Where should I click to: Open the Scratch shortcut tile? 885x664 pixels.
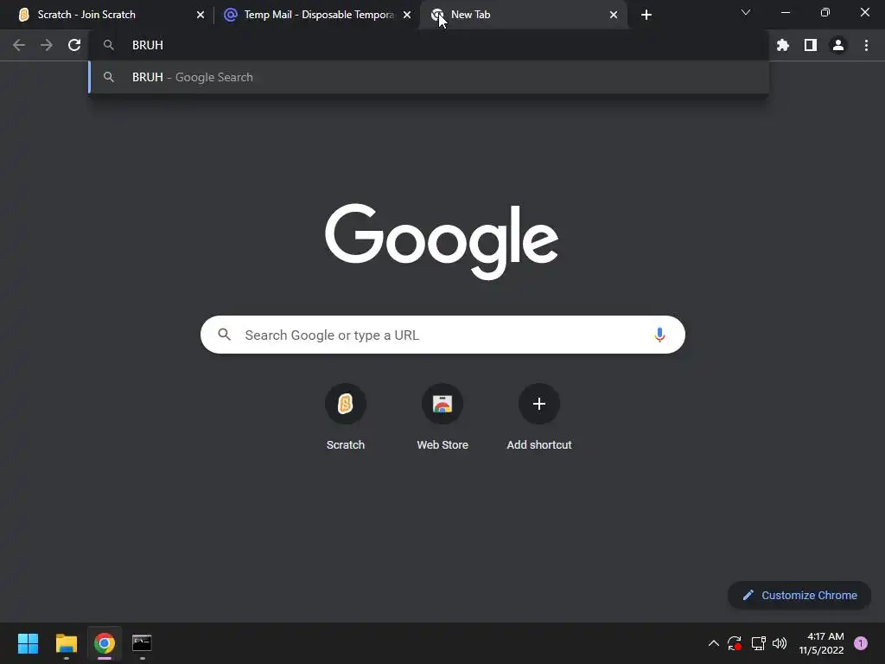pos(346,418)
